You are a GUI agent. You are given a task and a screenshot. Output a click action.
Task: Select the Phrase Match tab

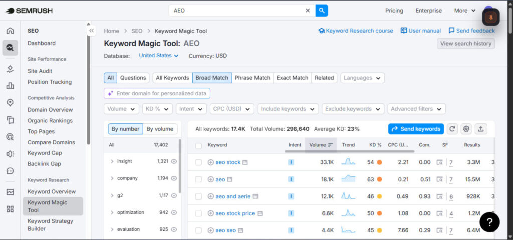click(x=252, y=78)
